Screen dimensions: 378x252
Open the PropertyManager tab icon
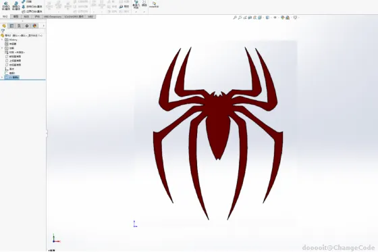(x=11, y=26)
